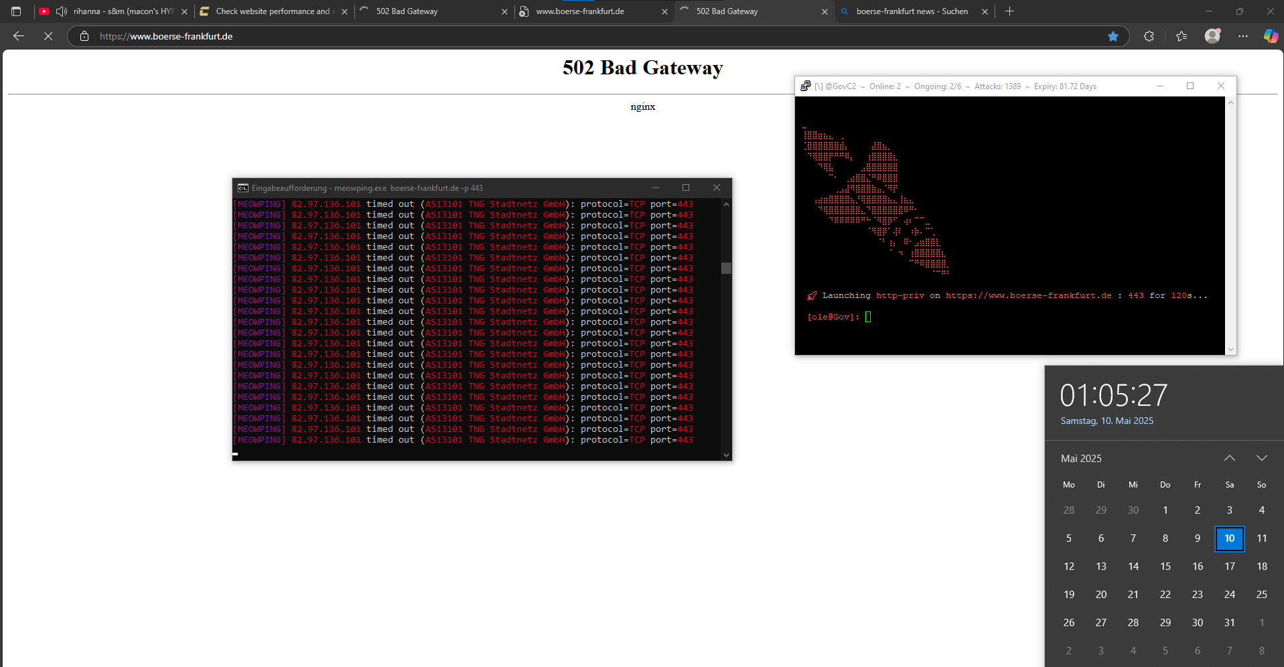Close the GovC2 terminal window
This screenshot has width=1284, height=667.
(x=1221, y=86)
